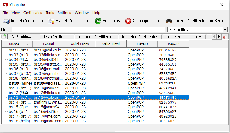Click the new tab icon button

(x=3, y=36)
